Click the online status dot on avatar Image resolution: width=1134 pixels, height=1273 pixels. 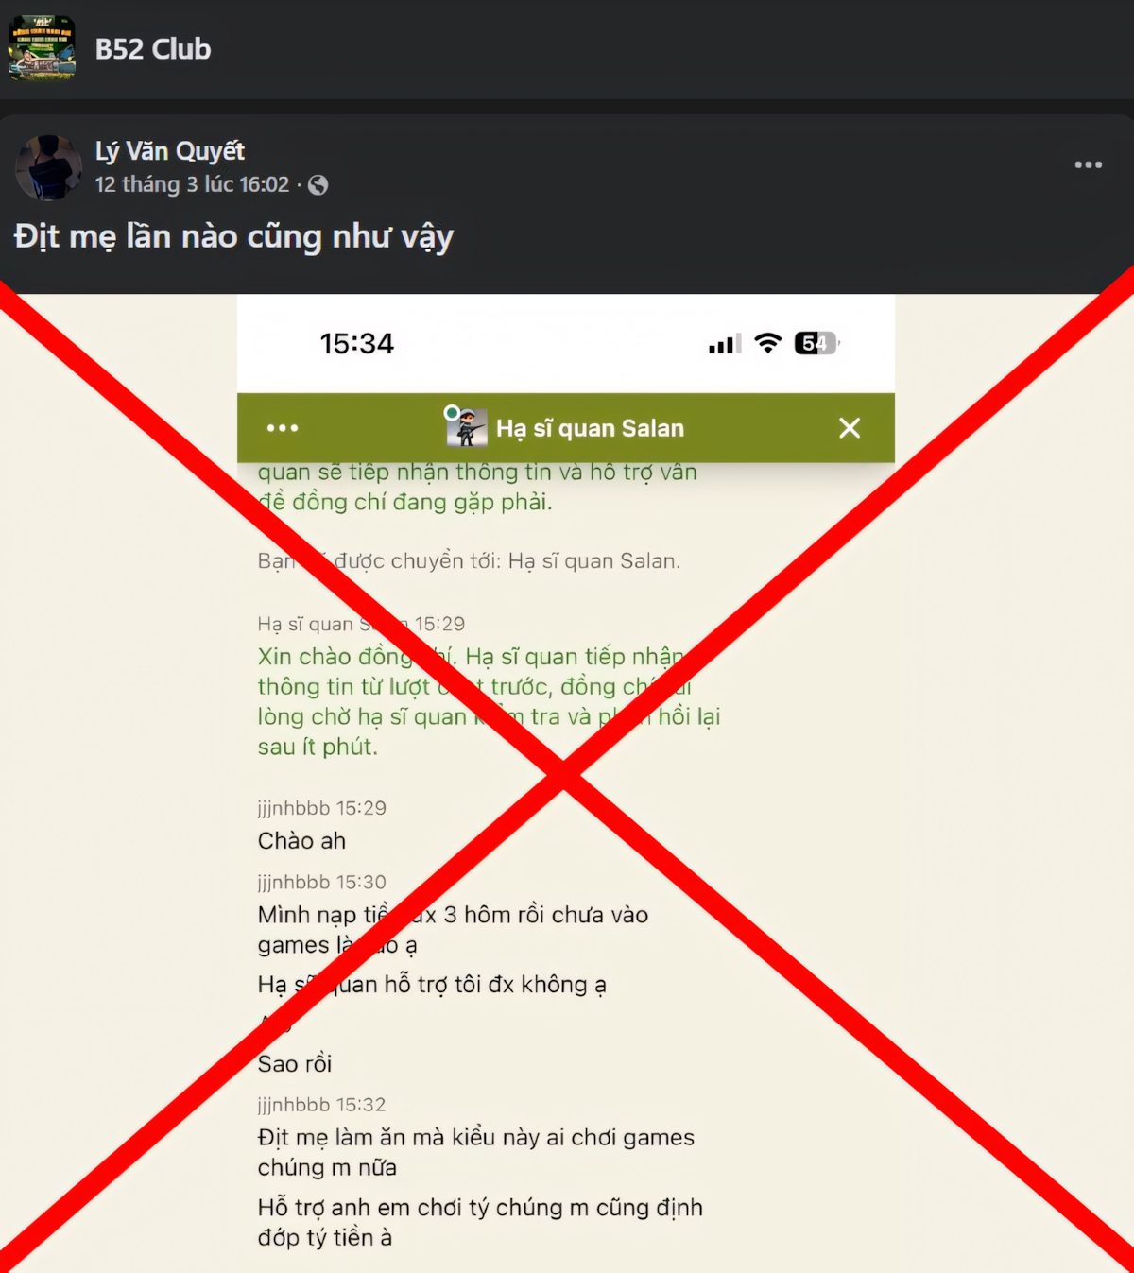(x=453, y=413)
